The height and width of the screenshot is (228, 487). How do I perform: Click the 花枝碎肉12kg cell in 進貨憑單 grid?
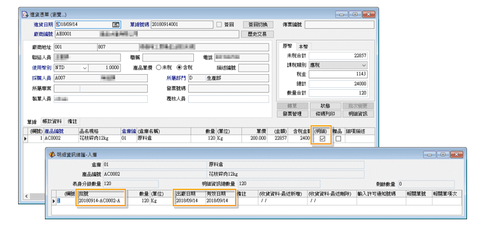[100, 138]
